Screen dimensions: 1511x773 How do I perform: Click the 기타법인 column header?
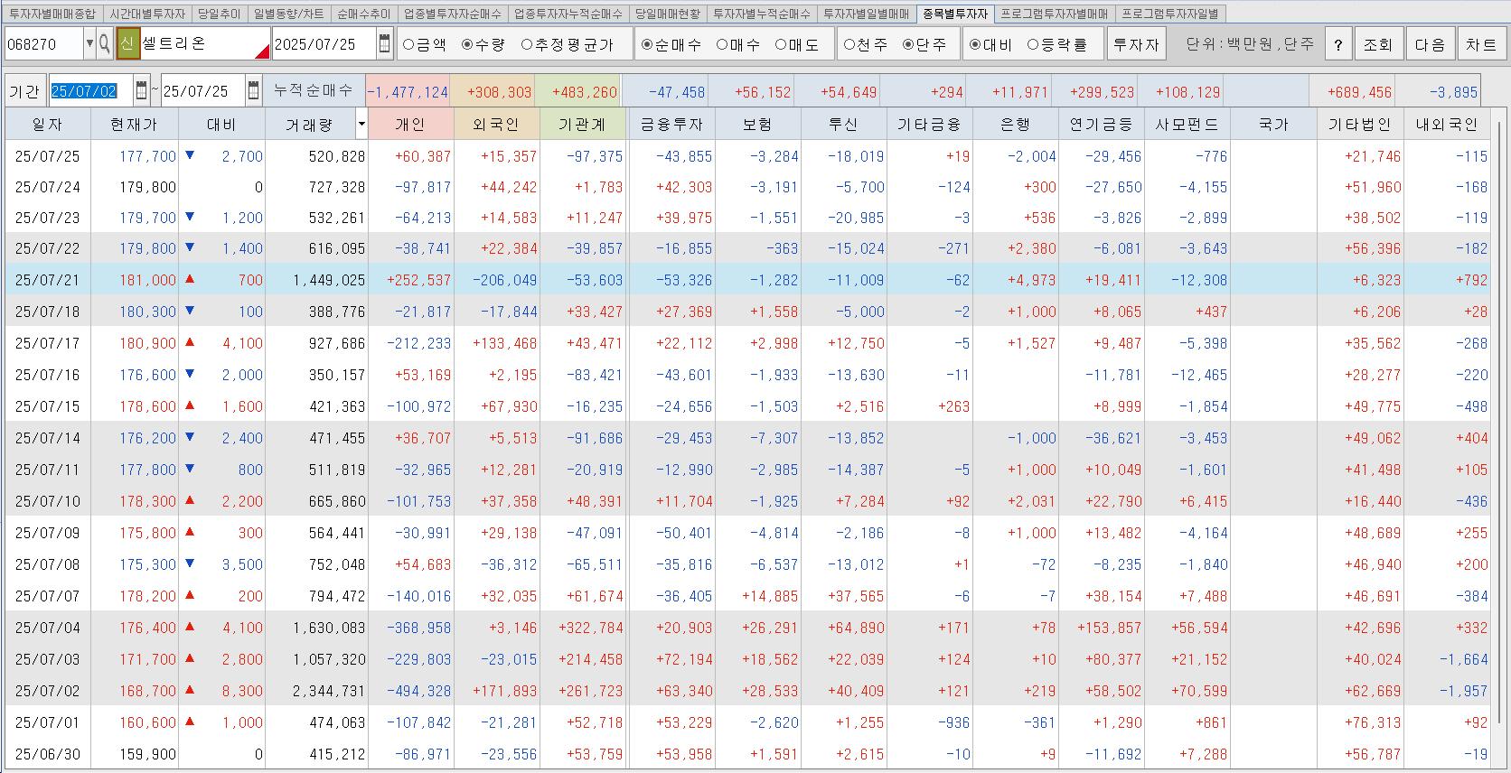click(x=1360, y=124)
